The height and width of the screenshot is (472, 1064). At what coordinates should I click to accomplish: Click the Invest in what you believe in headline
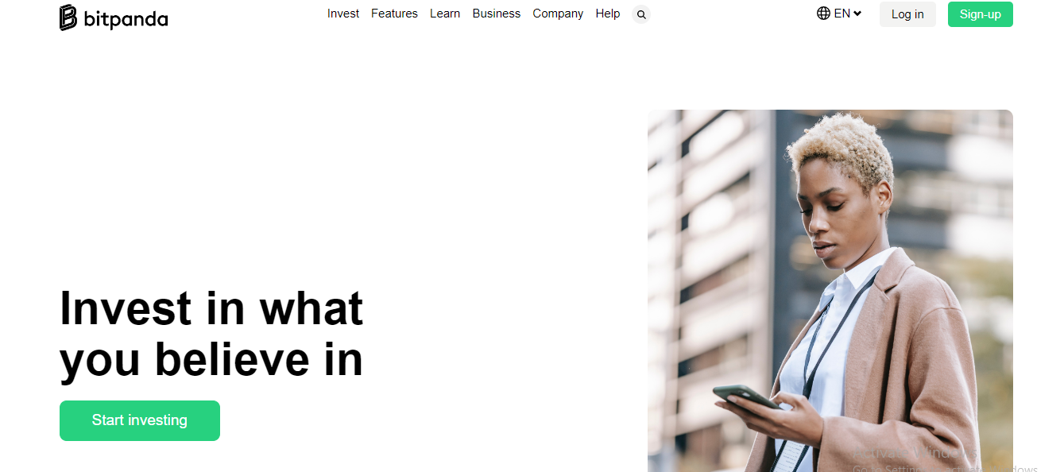click(211, 334)
